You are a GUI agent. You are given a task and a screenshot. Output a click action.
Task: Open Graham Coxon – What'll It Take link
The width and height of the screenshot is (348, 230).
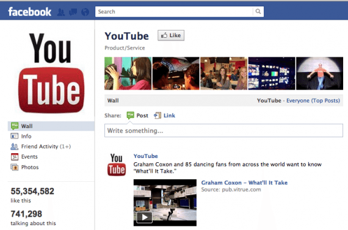click(x=244, y=183)
